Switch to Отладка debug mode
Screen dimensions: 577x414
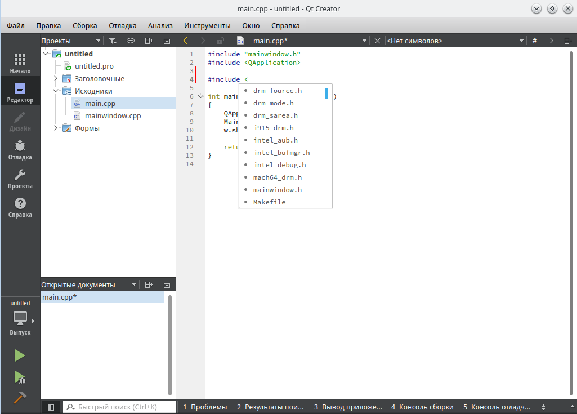(20, 150)
